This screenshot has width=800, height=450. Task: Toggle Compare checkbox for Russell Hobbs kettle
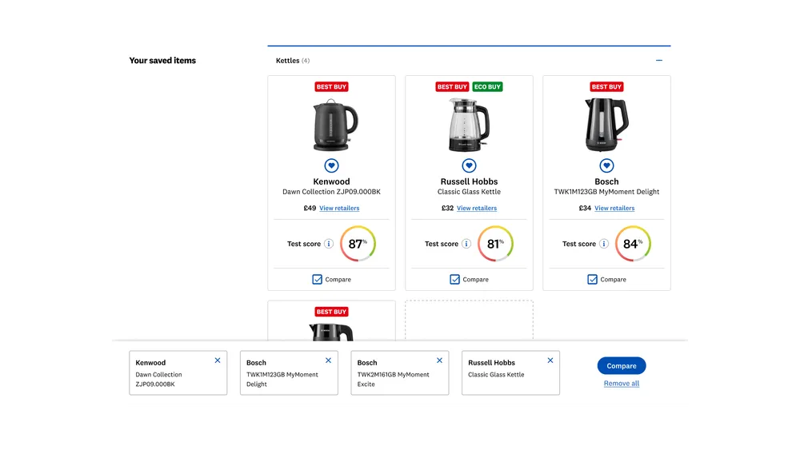pyautogui.click(x=455, y=279)
